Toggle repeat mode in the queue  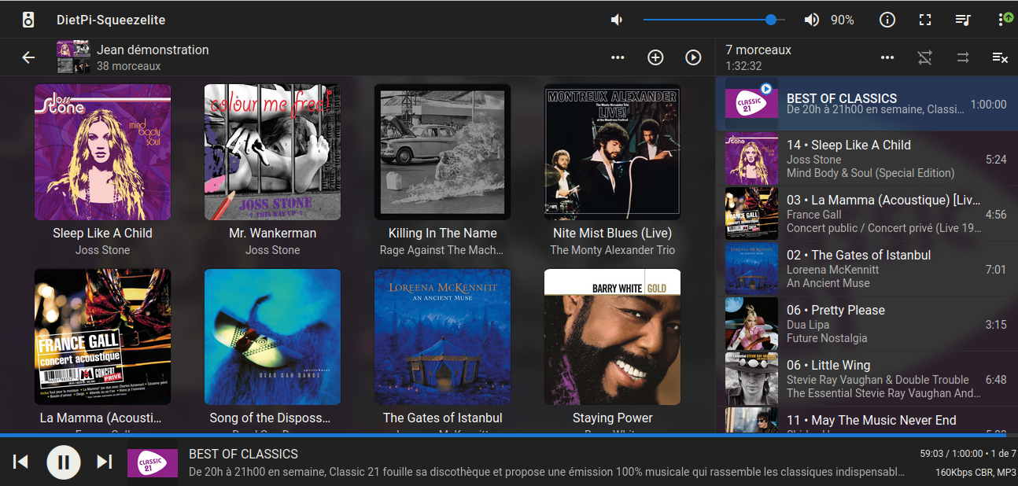(x=963, y=57)
